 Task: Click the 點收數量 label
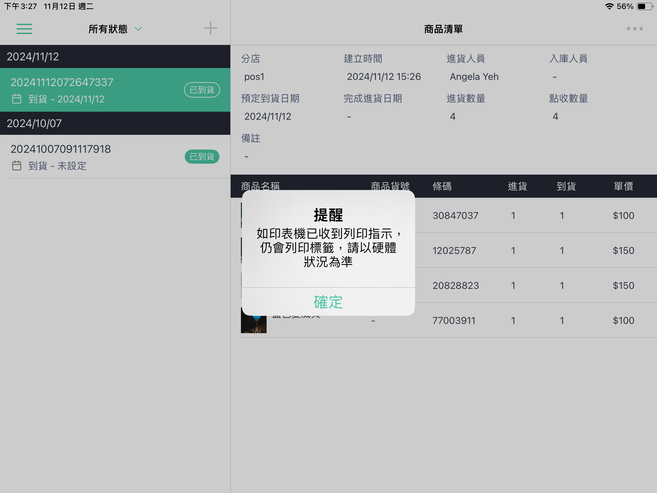[x=568, y=99]
